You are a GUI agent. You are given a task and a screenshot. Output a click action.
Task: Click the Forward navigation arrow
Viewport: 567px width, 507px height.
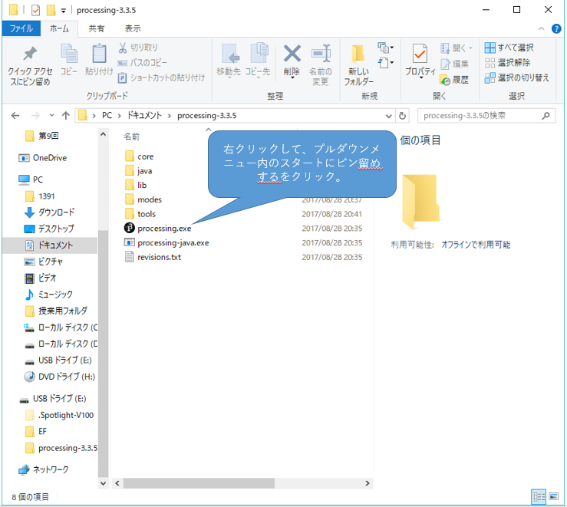[x=35, y=116]
